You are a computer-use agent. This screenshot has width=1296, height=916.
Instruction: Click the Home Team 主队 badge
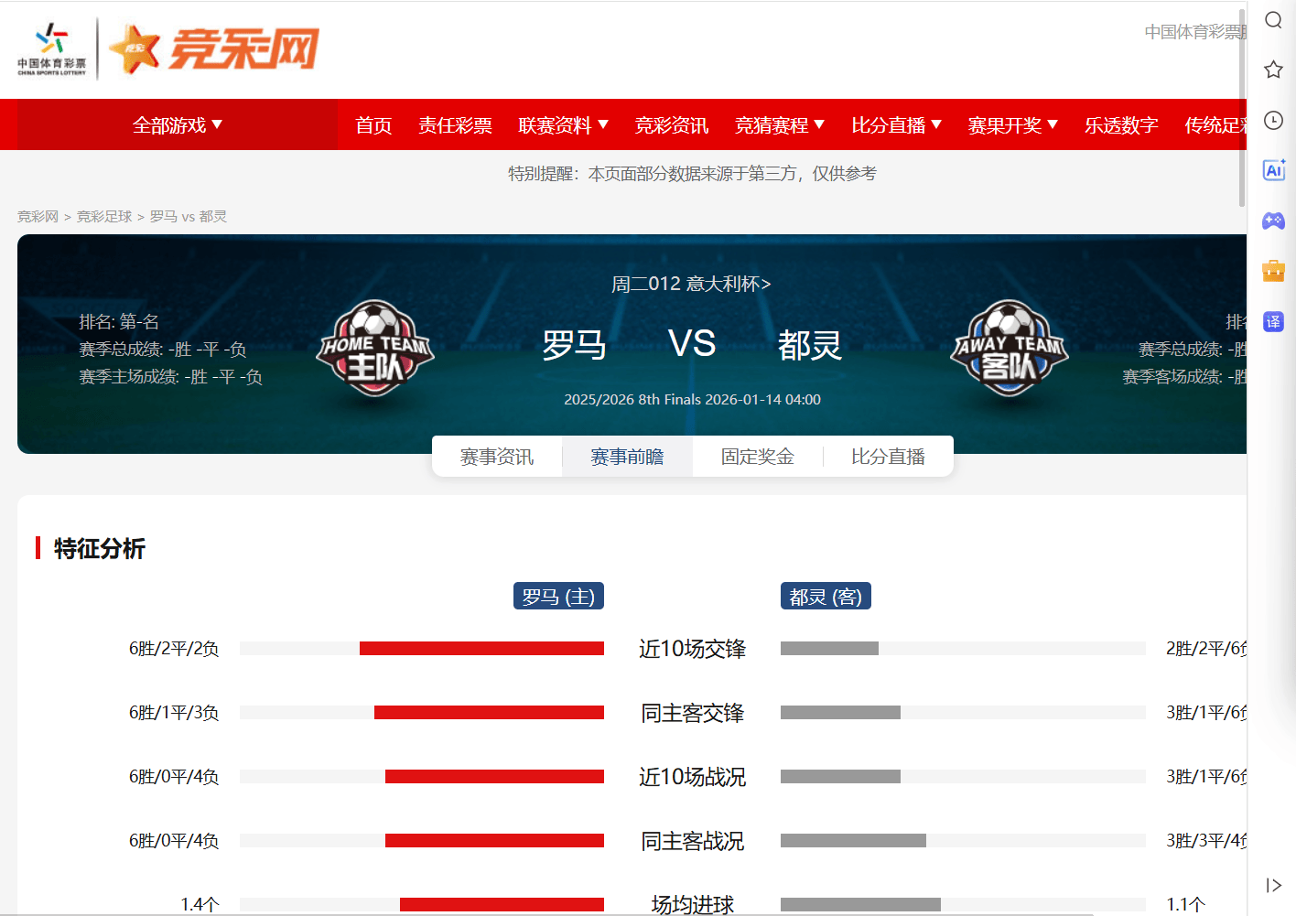[x=375, y=349]
